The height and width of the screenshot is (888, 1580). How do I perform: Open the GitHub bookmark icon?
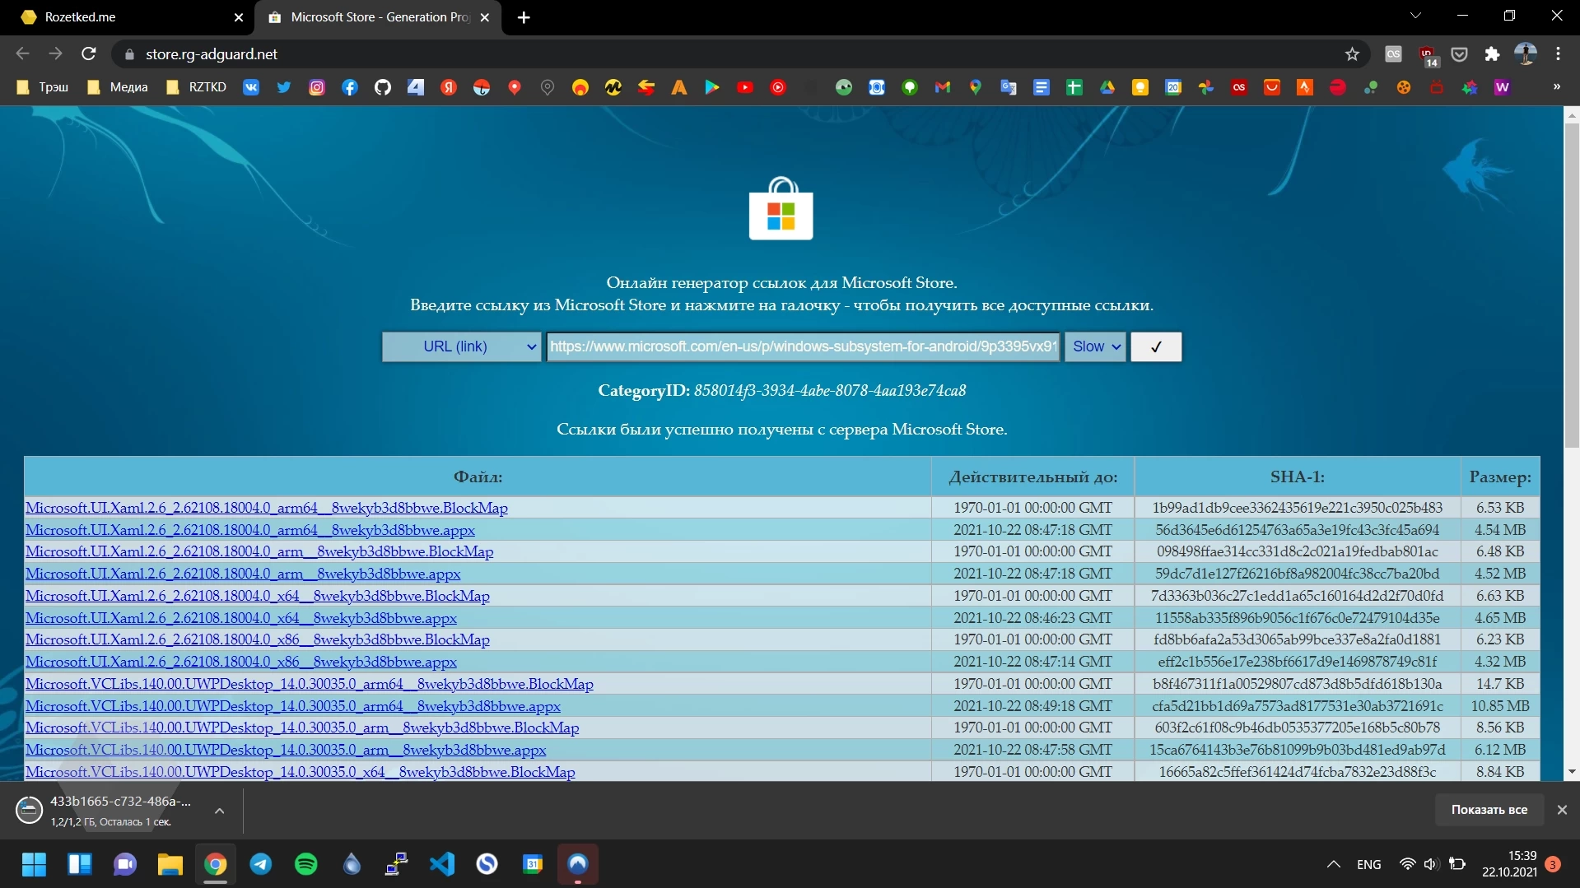(x=383, y=87)
